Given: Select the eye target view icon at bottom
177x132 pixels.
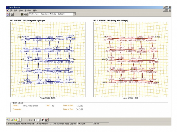Looking at the screenshot, I should click(x=8, y=120).
